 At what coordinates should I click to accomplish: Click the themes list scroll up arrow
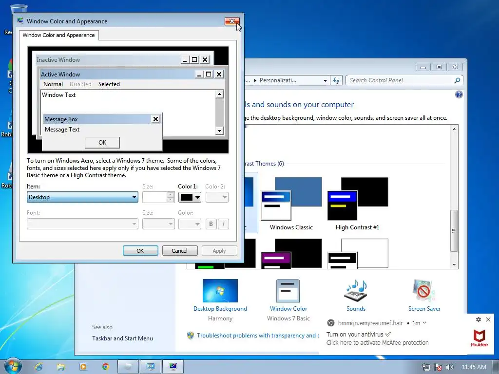(454, 129)
